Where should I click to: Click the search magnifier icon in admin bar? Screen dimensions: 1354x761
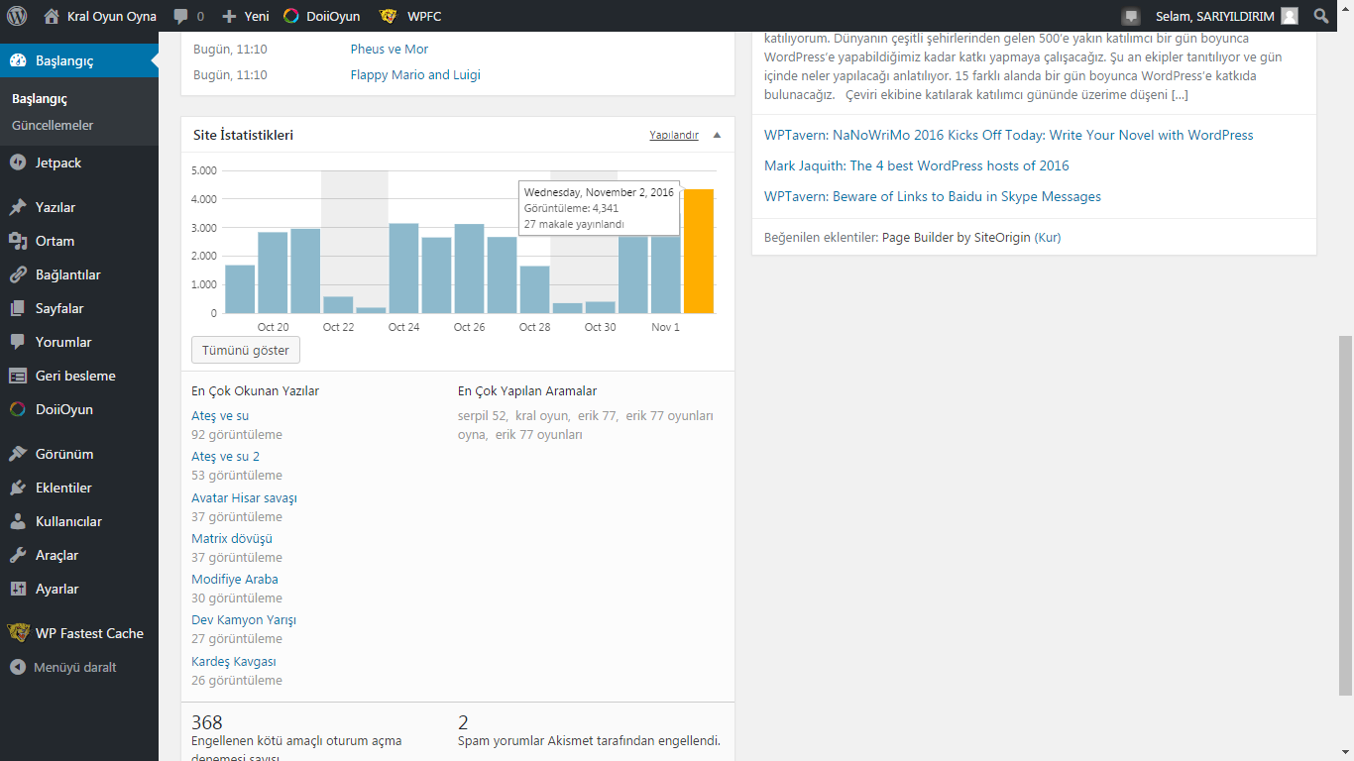coord(1321,16)
